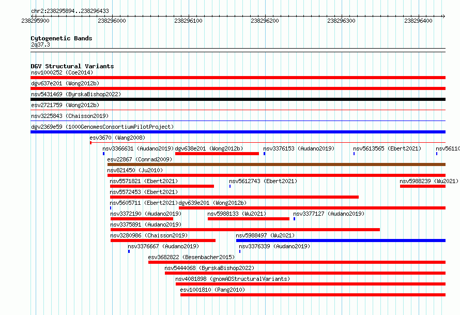This screenshot has height=315, width=460.
Task: Click the 238296200 ruler position
Action: tap(265, 21)
